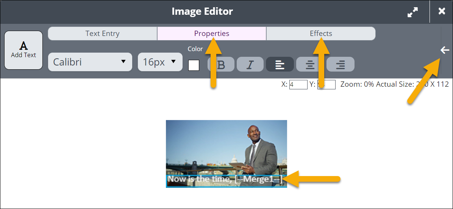Click the businessman photo on canvas
The image size is (453, 209).
pos(226,148)
